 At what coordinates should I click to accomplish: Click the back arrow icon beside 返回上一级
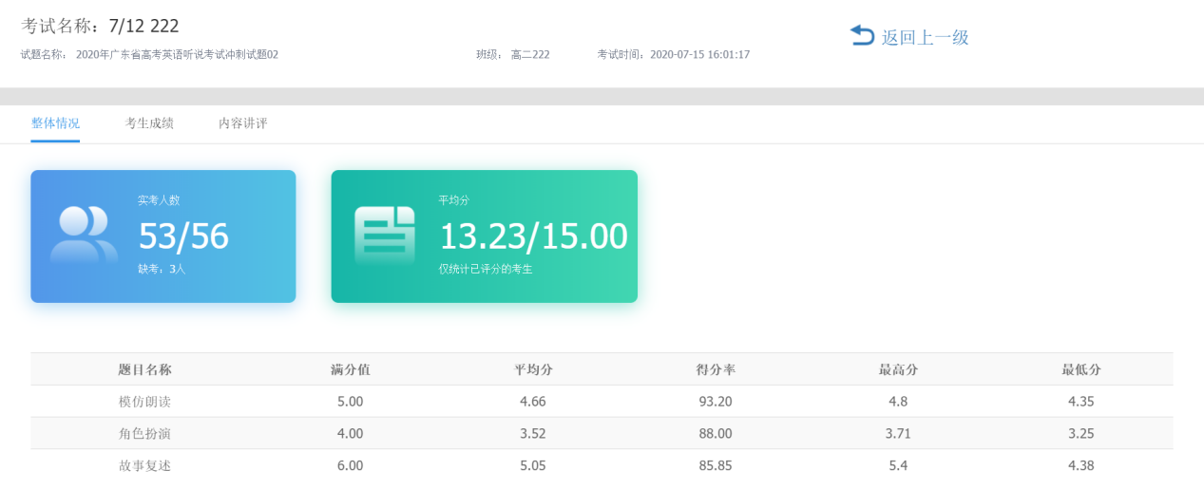pyautogui.click(x=862, y=36)
